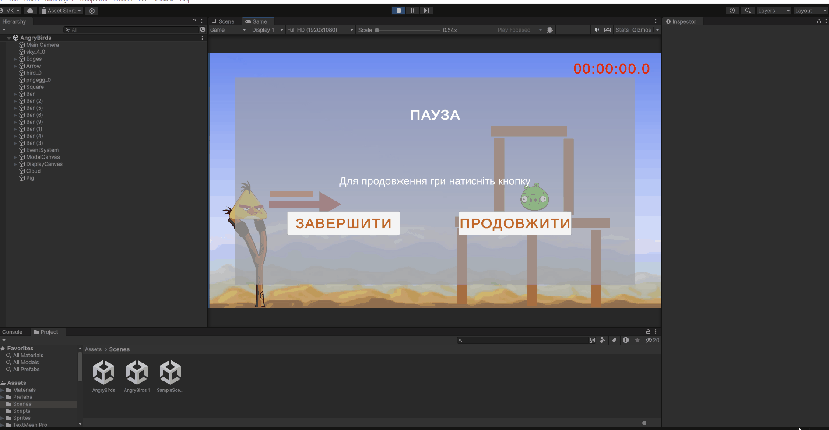This screenshot has height=430, width=829.
Task: Open the Display 1 dropdown
Action: pos(267,30)
